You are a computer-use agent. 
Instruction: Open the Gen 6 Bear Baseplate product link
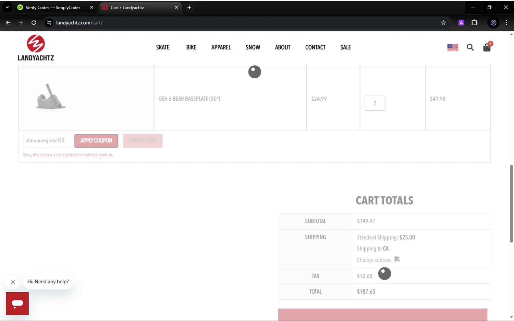point(189,99)
